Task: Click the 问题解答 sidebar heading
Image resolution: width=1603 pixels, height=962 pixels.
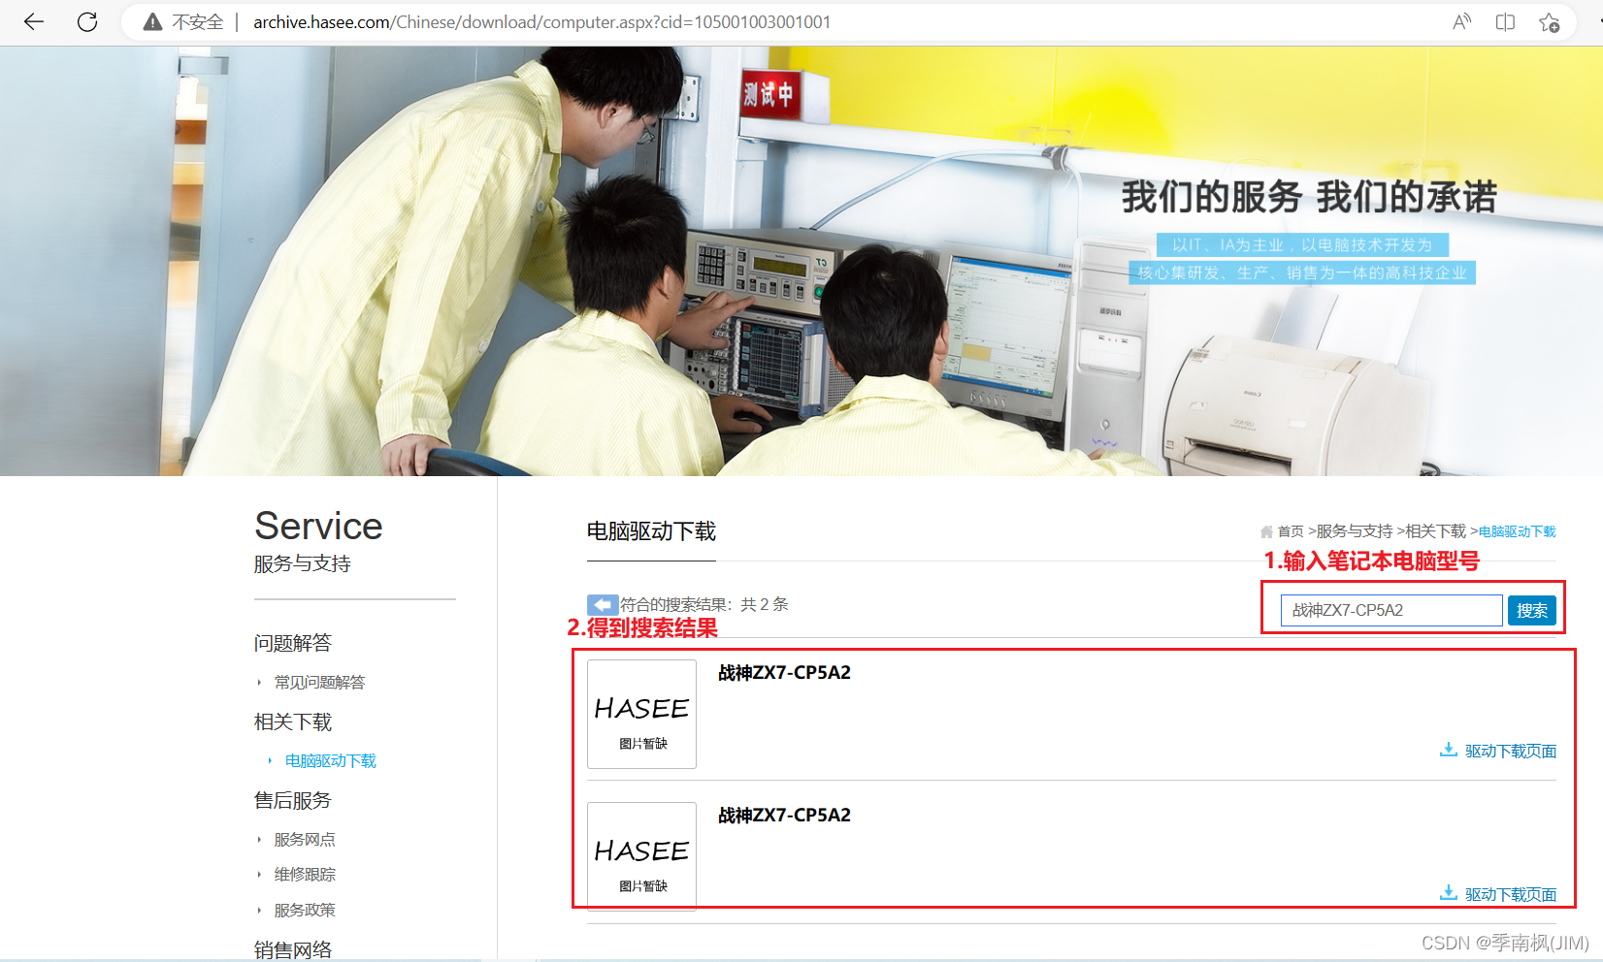Action: pyautogui.click(x=293, y=643)
